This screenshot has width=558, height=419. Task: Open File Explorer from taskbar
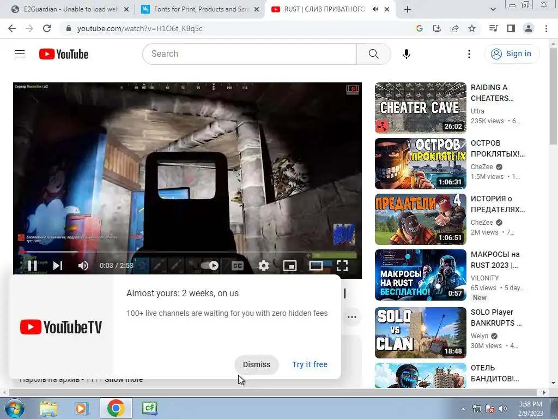point(48,408)
